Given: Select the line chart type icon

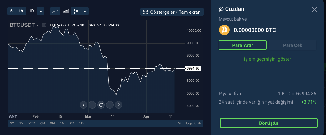Looking at the screenshot, I should pyautogui.click(x=55, y=11).
